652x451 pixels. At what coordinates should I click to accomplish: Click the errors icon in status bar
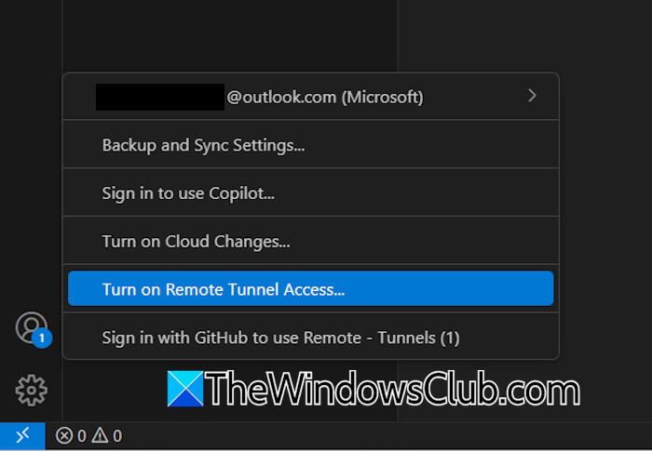[64, 435]
